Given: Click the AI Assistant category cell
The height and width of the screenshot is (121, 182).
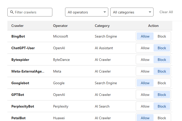Looking at the screenshot, I should point(104,48).
